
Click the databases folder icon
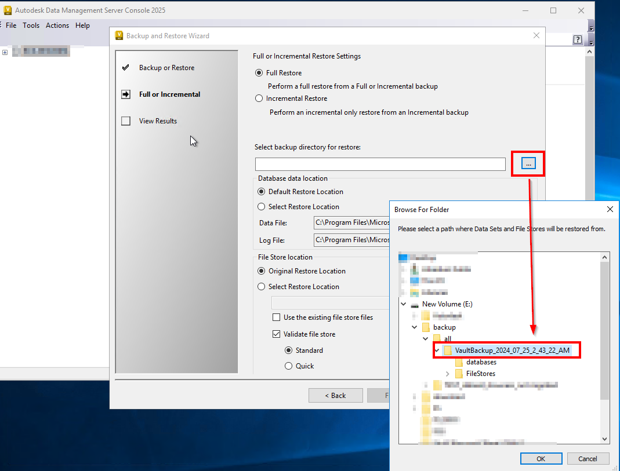tap(461, 362)
